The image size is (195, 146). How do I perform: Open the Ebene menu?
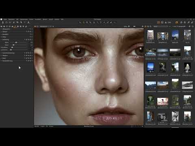31,19
